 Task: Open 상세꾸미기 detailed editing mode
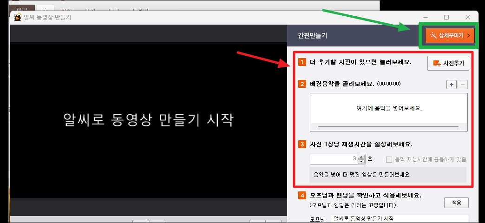click(449, 35)
